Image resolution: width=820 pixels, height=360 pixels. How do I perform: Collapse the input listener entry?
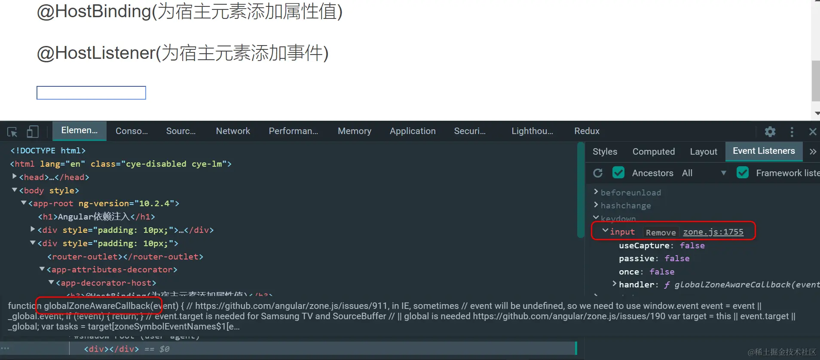(605, 231)
